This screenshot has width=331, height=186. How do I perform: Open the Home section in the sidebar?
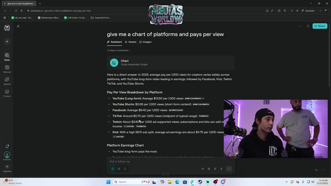pos(7,57)
